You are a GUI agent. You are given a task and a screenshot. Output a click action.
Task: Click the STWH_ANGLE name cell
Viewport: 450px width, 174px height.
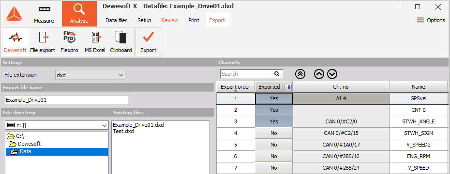tap(419, 121)
